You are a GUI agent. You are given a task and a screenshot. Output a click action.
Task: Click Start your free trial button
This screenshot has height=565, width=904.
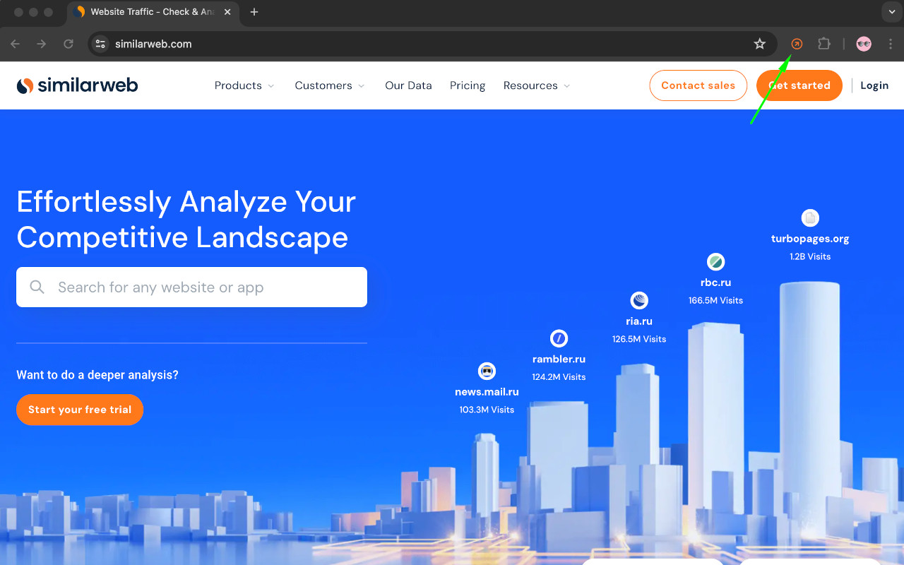click(x=80, y=410)
